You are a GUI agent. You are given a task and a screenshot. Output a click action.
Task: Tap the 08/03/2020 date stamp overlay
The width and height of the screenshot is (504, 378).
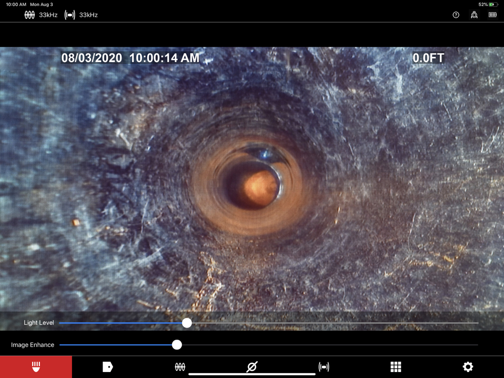[92, 58]
